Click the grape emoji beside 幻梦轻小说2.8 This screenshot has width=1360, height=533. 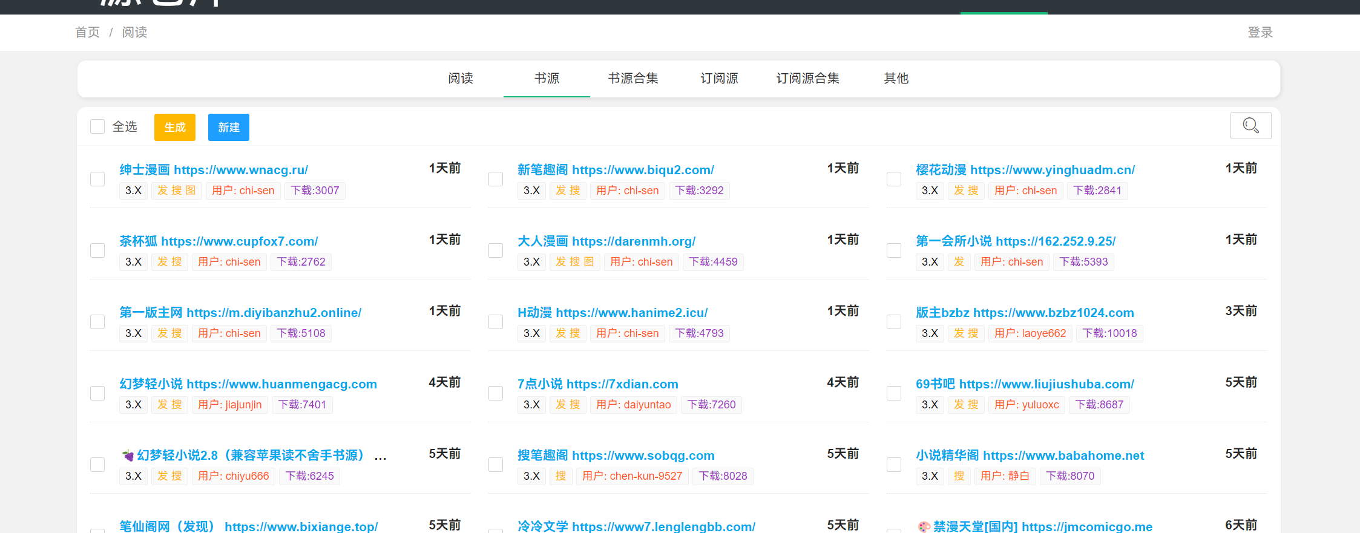pyautogui.click(x=128, y=456)
